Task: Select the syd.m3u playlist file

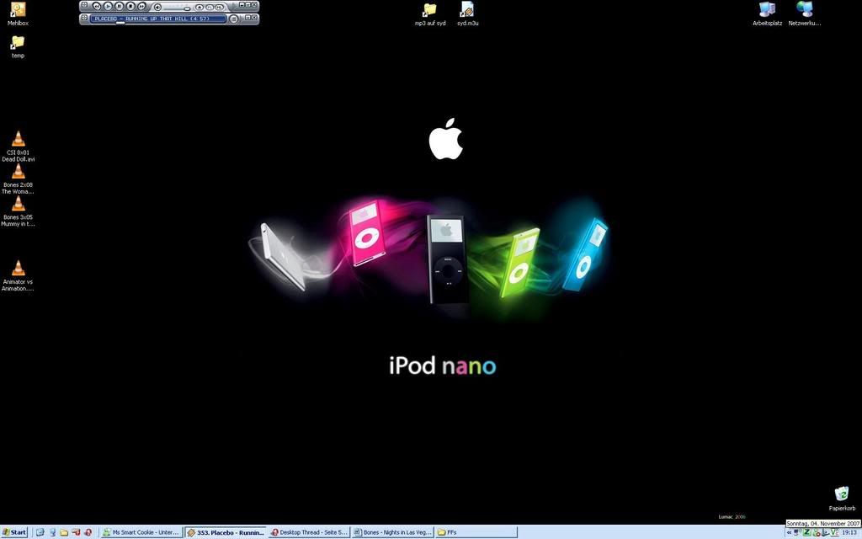Action: click(467, 10)
